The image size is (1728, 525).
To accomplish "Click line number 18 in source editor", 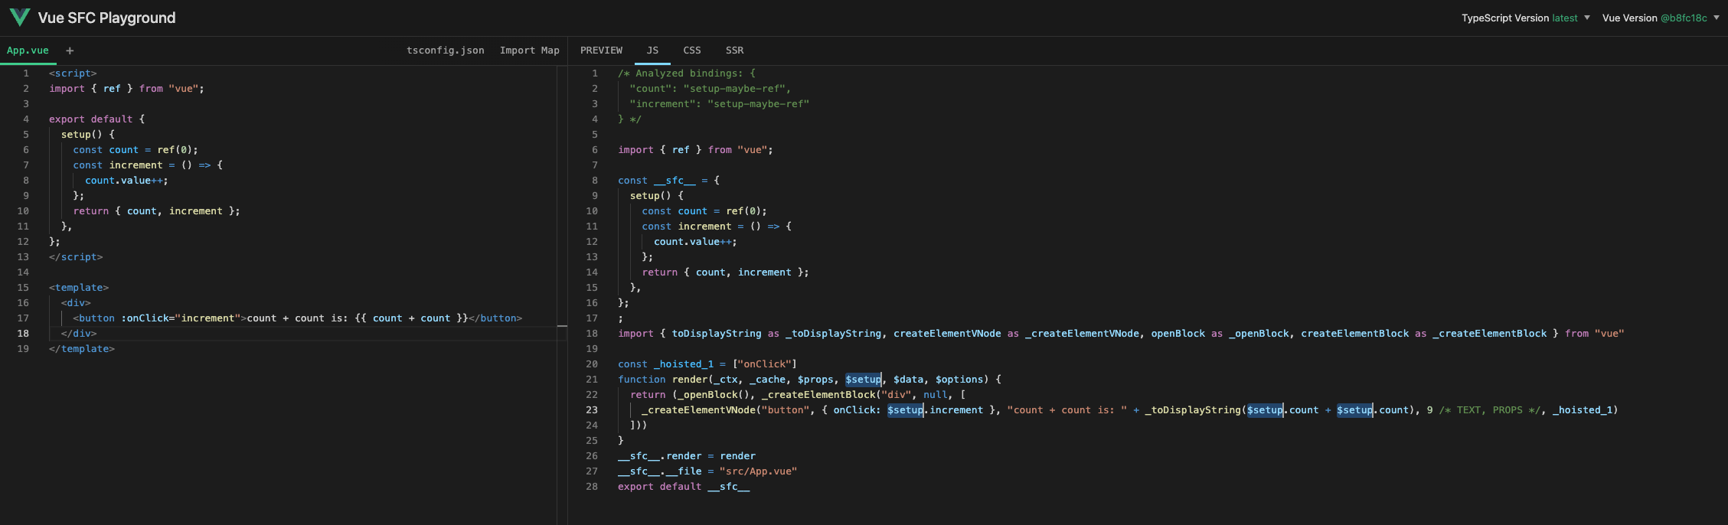I will 23,334.
